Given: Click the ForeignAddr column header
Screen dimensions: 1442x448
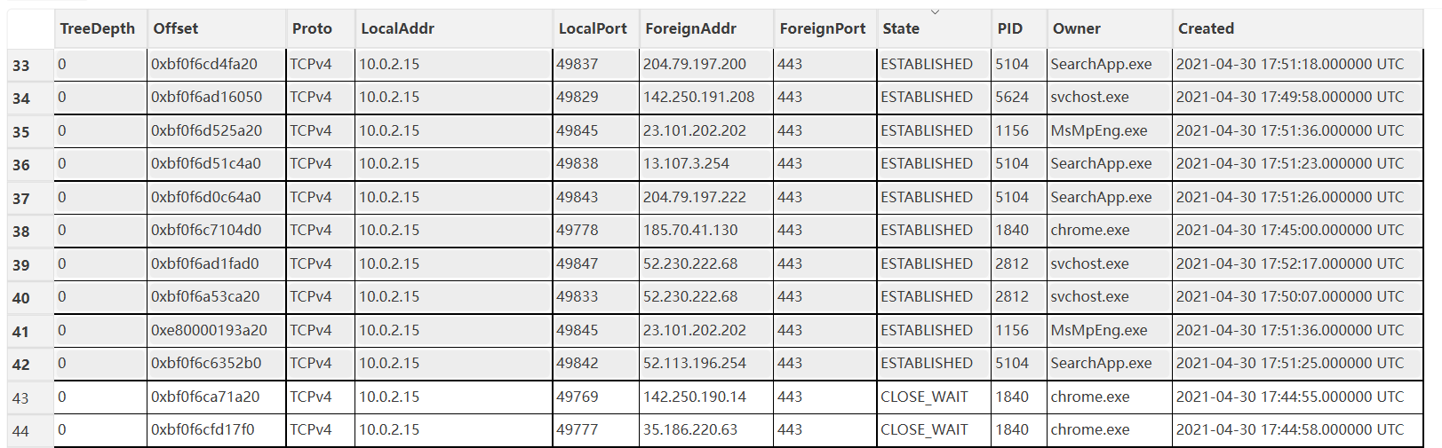Looking at the screenshot, I should [x=690, y=28].
